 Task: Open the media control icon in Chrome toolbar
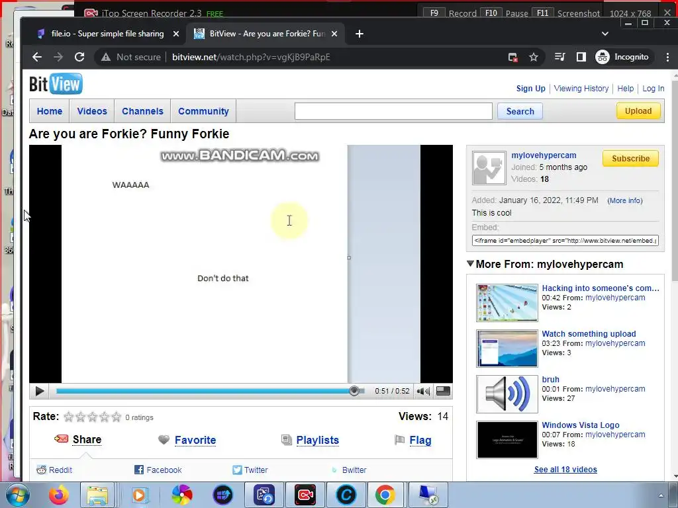coord(560,57)
